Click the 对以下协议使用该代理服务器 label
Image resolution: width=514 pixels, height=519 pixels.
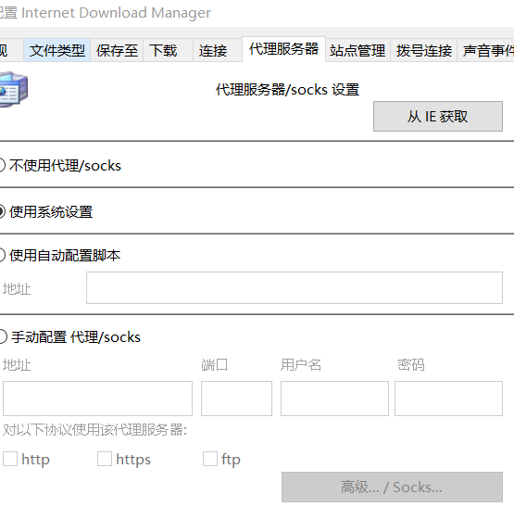pos(94,430)
